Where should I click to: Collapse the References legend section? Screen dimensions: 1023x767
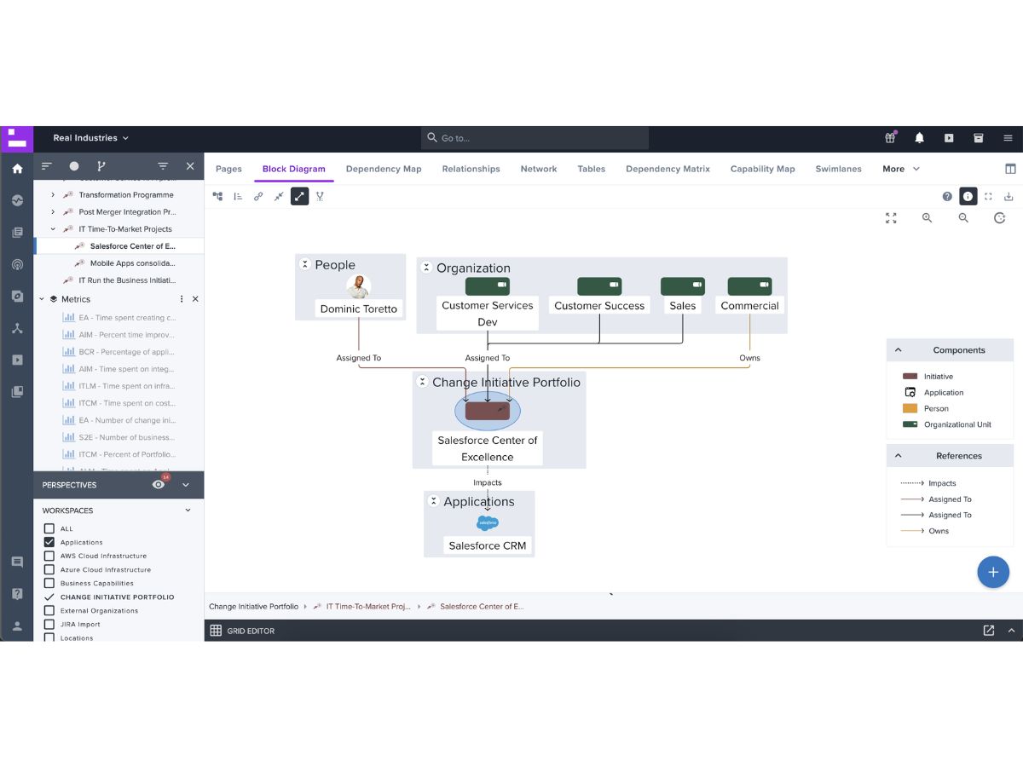click(x=898, y=455)
